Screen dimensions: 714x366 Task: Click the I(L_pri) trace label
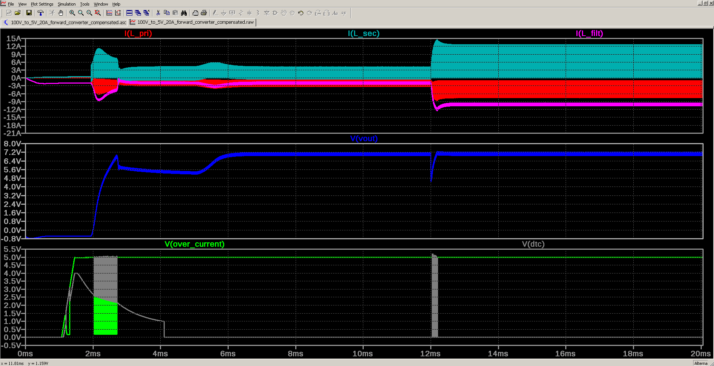(138, 33)
